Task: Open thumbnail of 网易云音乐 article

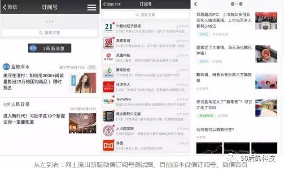Action: pyautogui.click(x=266, y=81)
